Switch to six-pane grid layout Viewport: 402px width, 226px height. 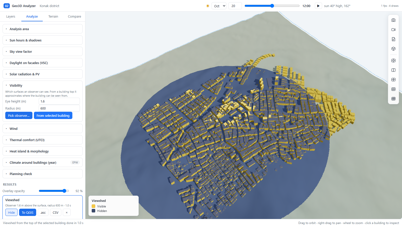coord(393,89)
